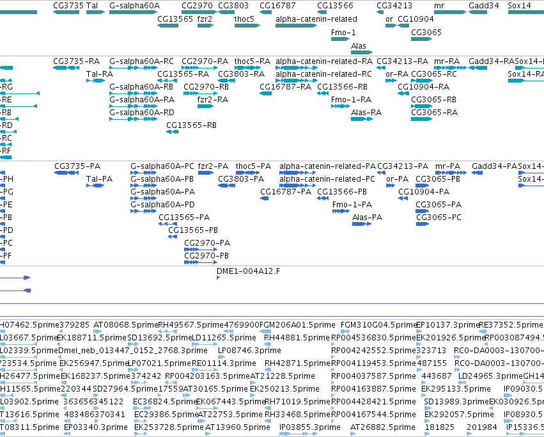Image resolution: width=544 pixels, height=437 pixels.
Task: Open the CG3735-RA transcript label
Action: [76, 61]
